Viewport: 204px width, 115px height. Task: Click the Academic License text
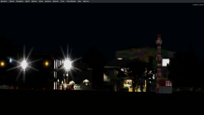pos(198,5)
